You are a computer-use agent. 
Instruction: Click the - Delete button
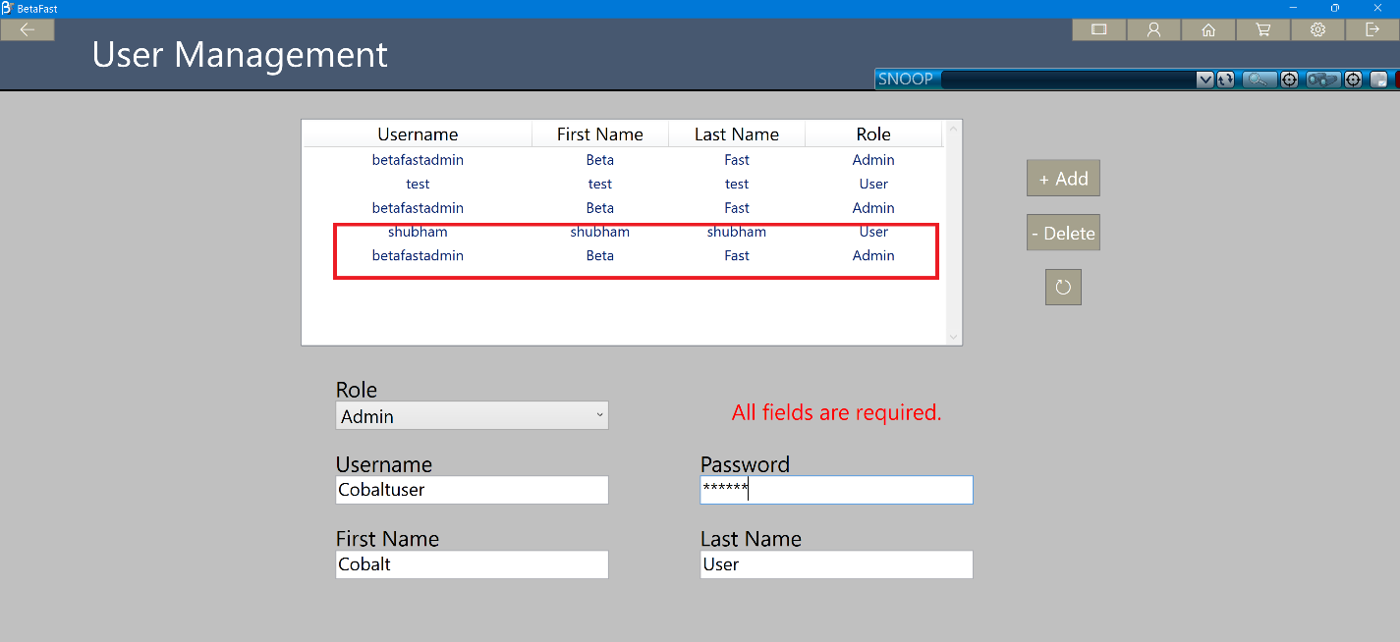click(1063, 233)
